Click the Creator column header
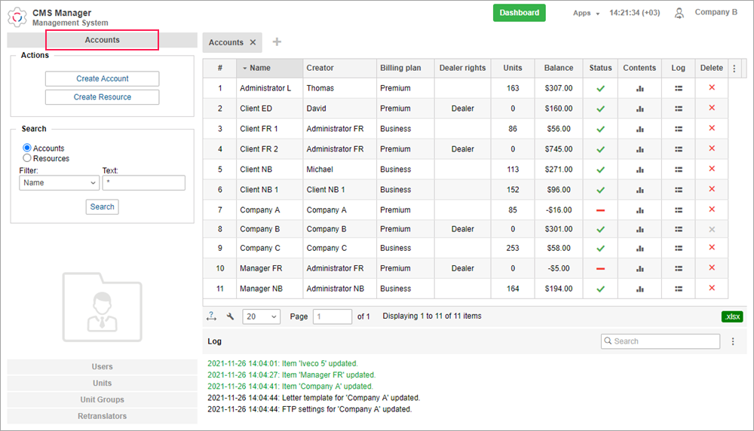Screen dimensions: 754x431 [339, 69]
